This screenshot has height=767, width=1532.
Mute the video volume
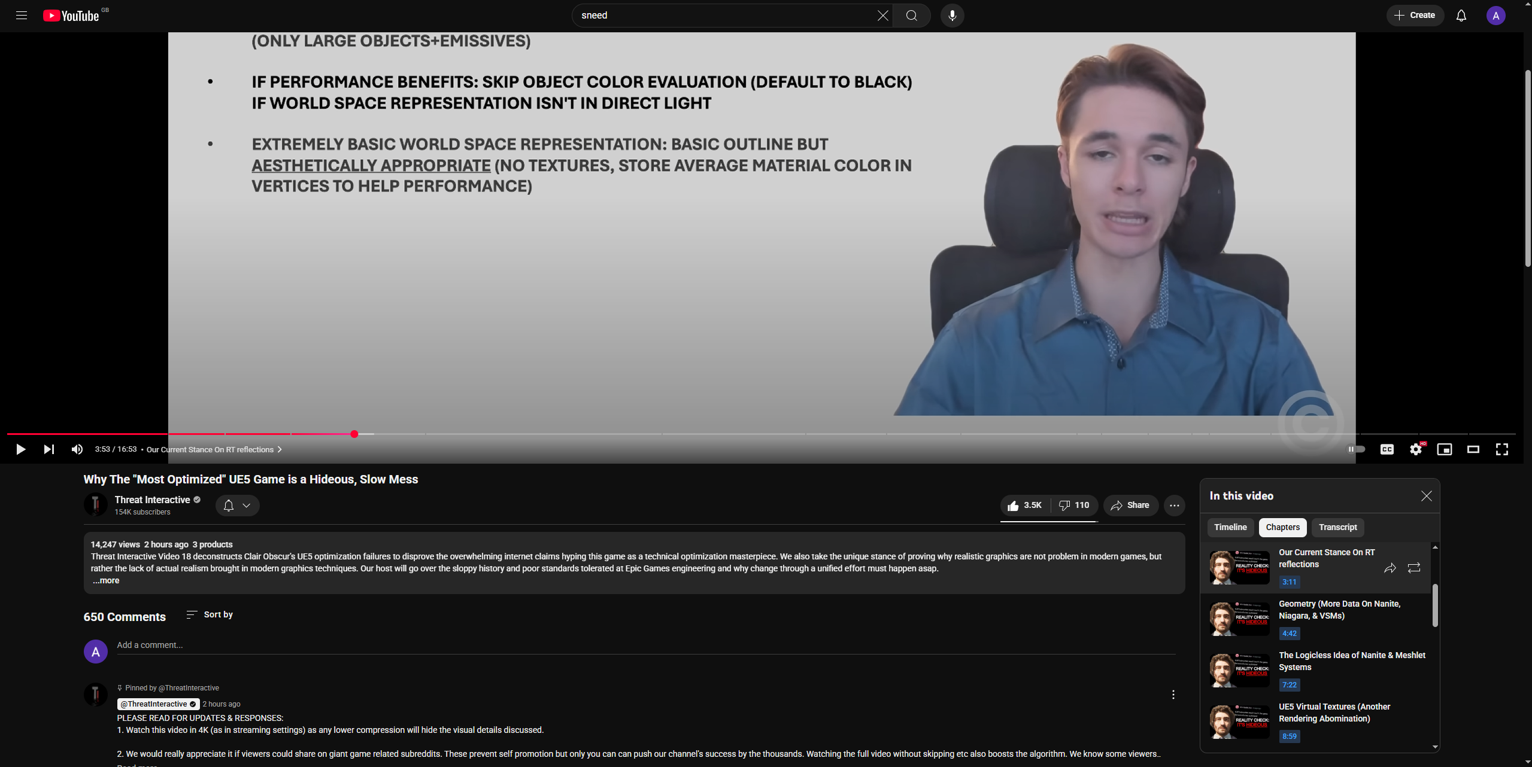coord(77,449)
